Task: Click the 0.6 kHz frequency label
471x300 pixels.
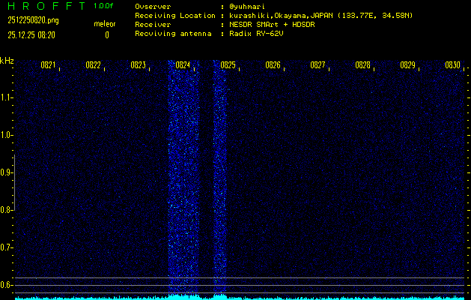Action: tap(6, 285)
